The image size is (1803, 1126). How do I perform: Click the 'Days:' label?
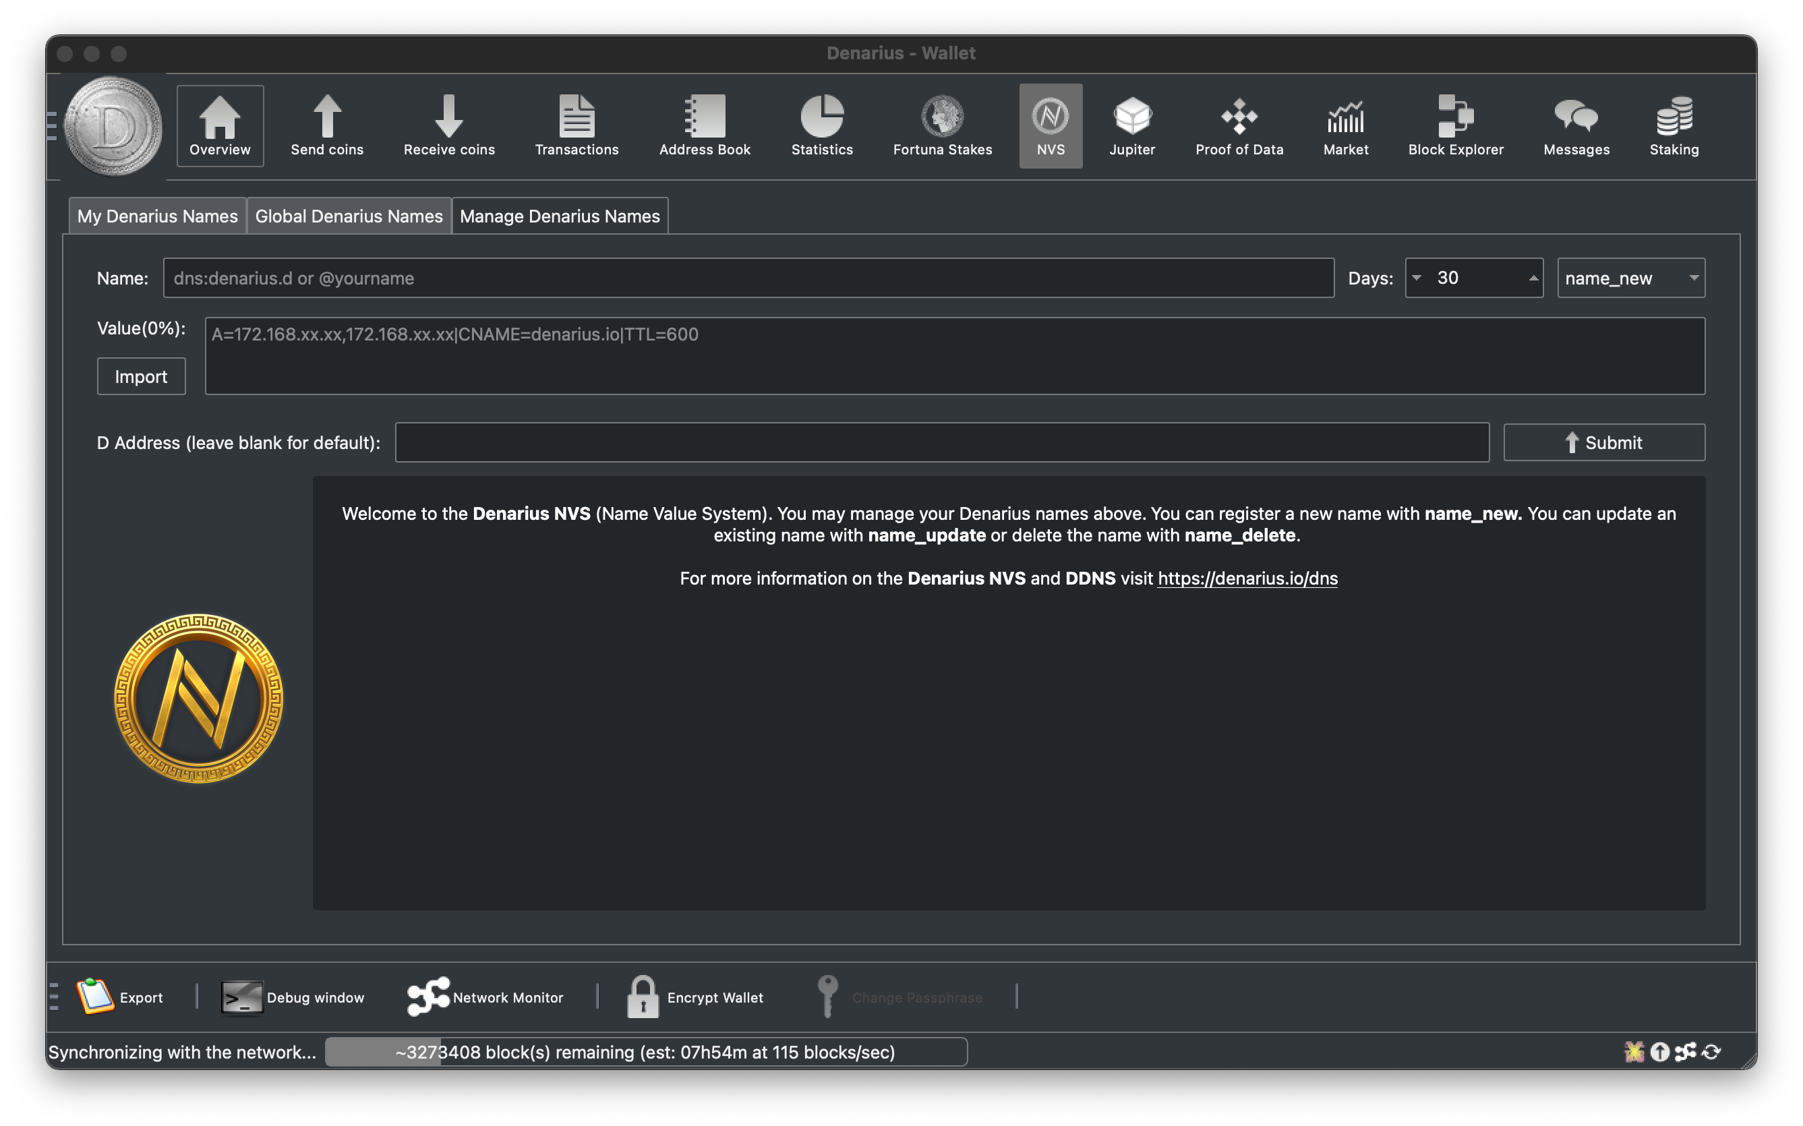coord(1370,278)
